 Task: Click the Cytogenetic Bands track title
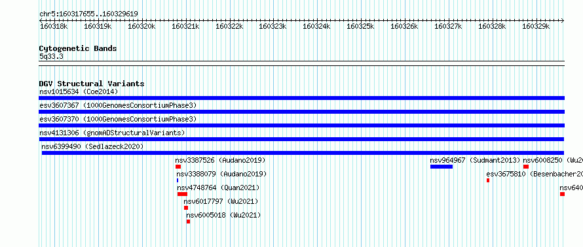pos(78,48)
